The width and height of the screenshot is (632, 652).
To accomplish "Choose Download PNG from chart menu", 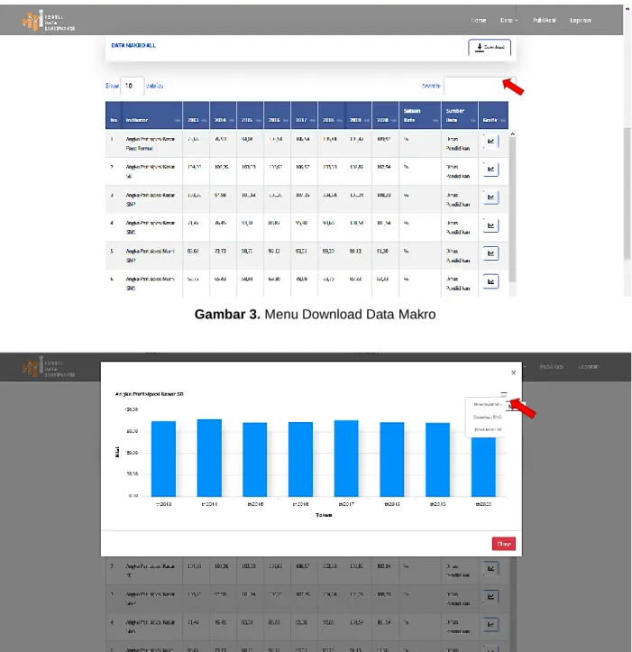I will pos(488,417).
